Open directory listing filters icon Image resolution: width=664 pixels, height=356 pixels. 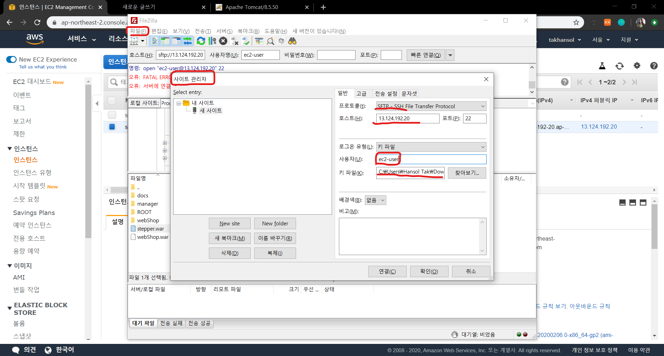point(259,41)
